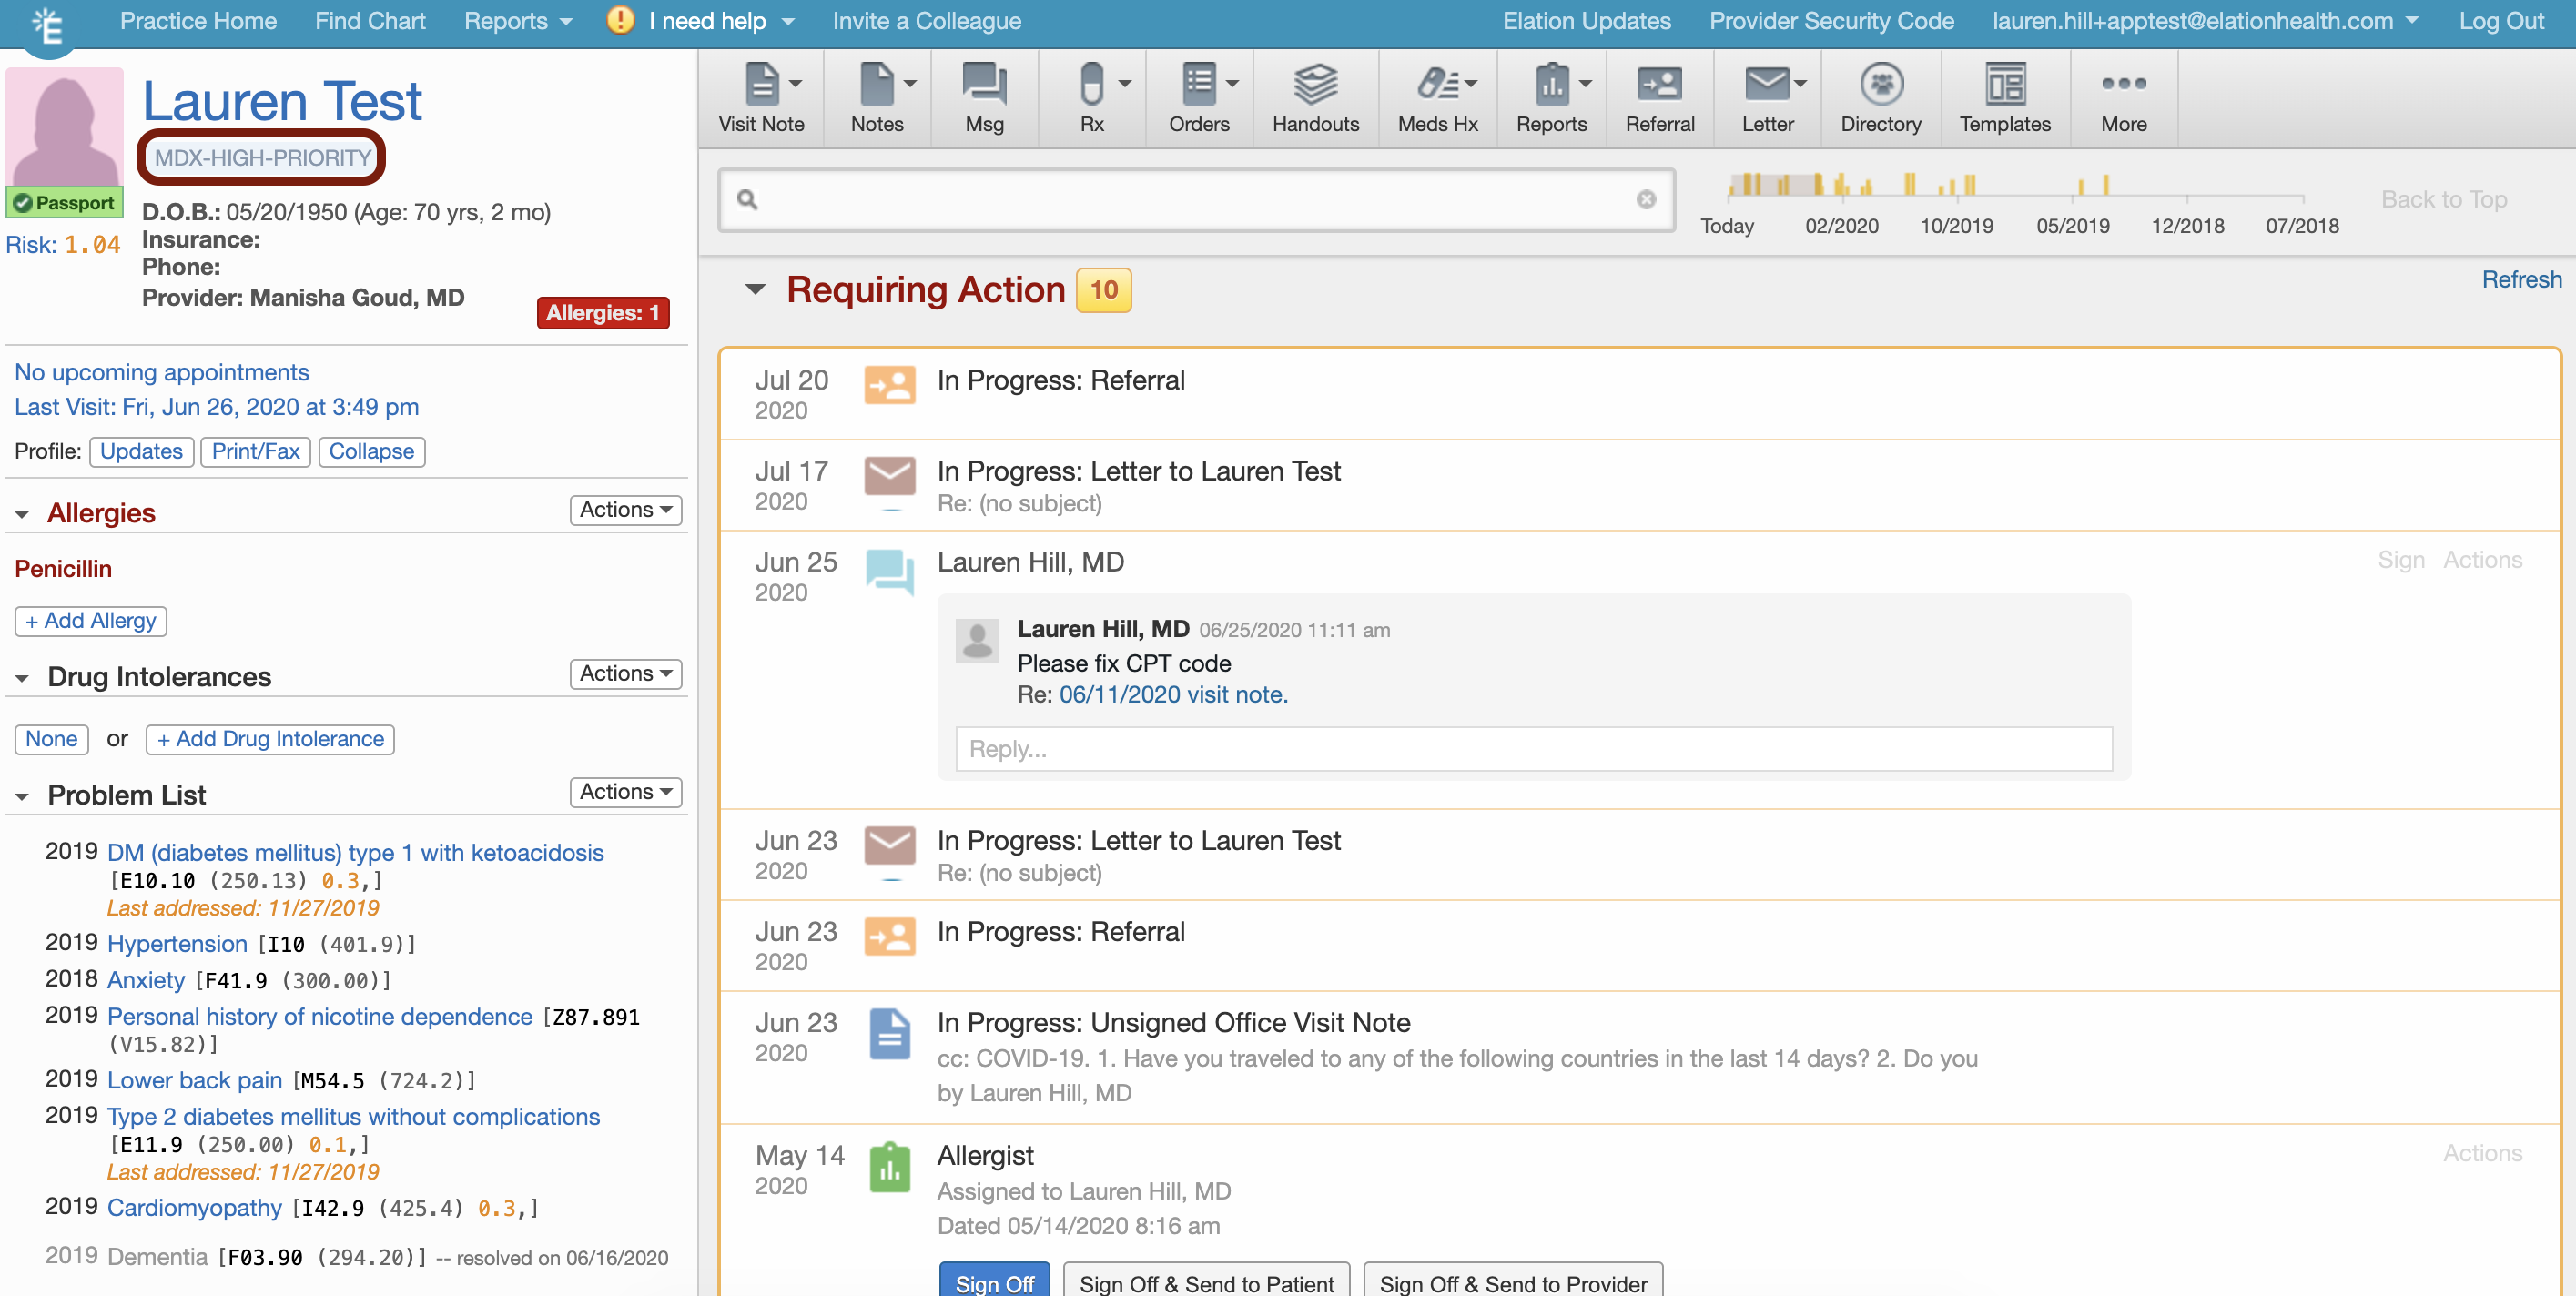This screenshot has width=2576, height=1296.
Task: Clear the chart search field
Action: (1645, 199)
